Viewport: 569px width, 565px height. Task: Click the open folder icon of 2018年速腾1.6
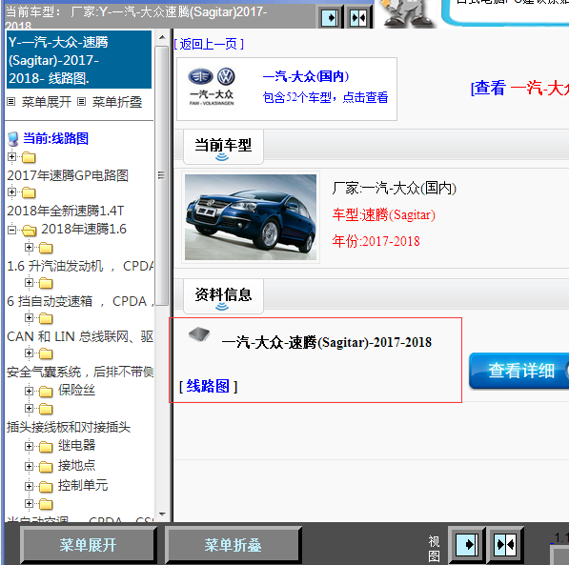(x=30, y=230)
